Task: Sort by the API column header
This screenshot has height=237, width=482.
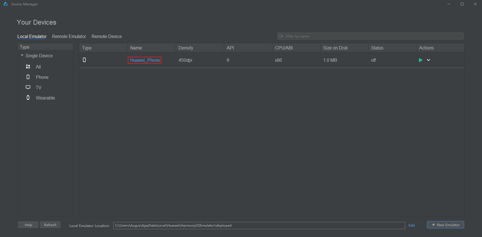Action: [248, 48]
